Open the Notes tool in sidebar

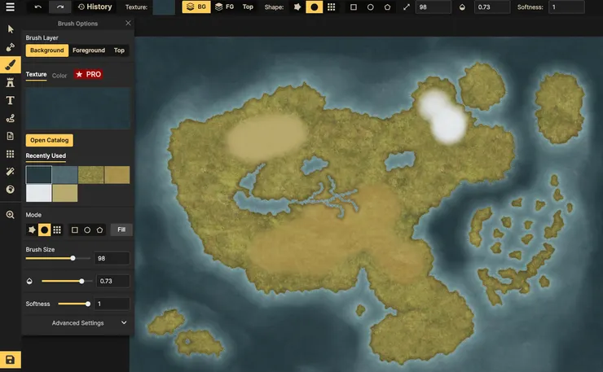[x=11, y=136]
